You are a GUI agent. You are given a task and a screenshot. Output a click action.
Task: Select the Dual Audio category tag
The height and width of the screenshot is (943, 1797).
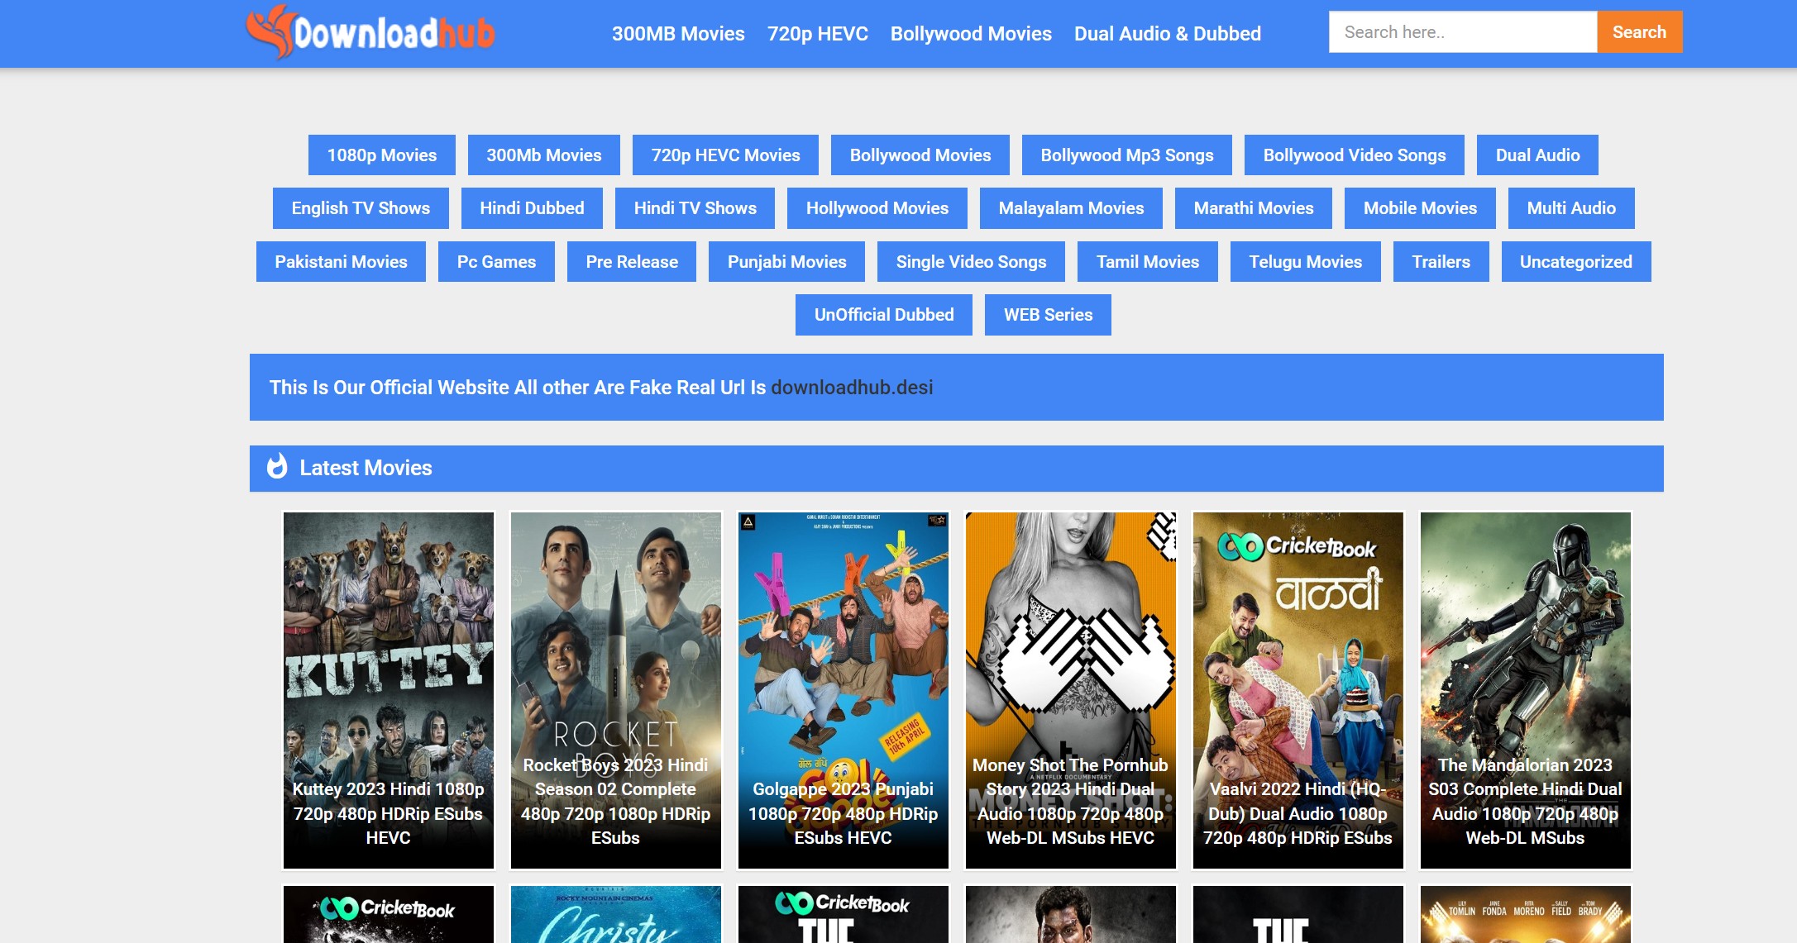pyautogui.click(x=1537, y=155)
